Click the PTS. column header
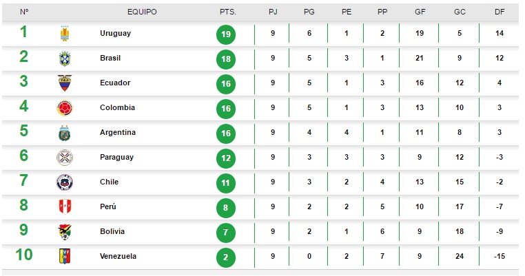The width and height of the screenshot is (525, 276). pos(227,12)
